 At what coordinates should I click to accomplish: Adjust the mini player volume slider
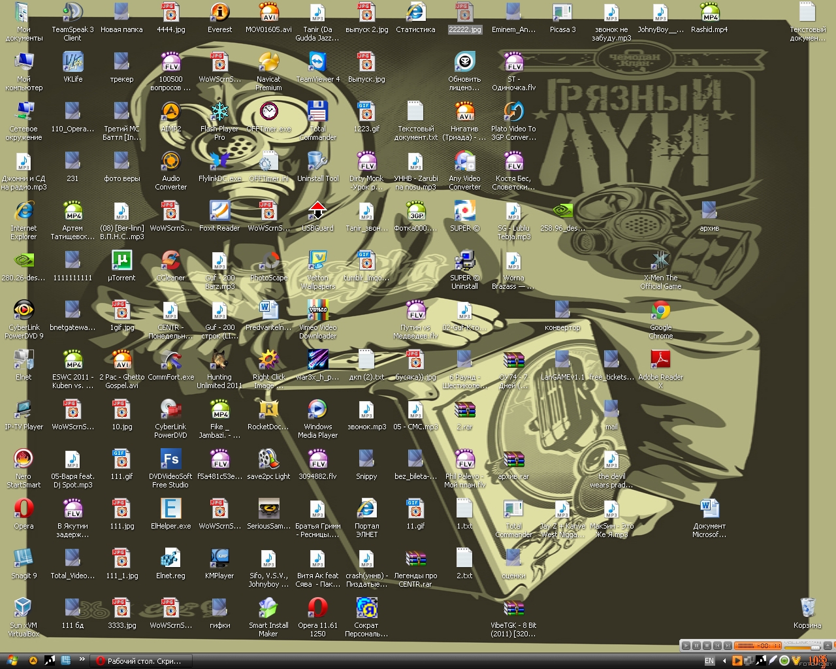pyautogui.click(x=803, y=648)
